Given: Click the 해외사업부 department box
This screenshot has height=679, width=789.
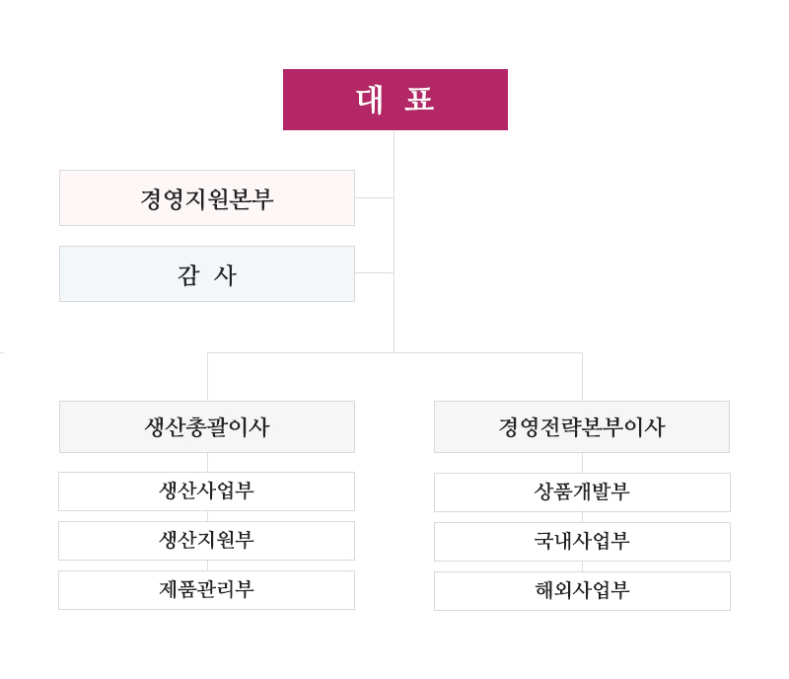Looking at the screenshot, I should [x=582, y=591].
